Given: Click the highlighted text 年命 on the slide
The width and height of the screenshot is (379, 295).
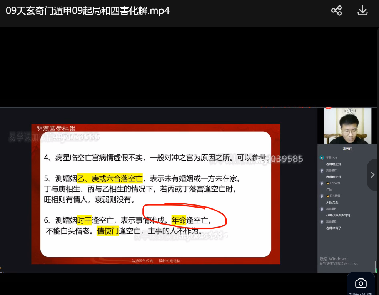Looking at the screenshot, I should point(179,220).
